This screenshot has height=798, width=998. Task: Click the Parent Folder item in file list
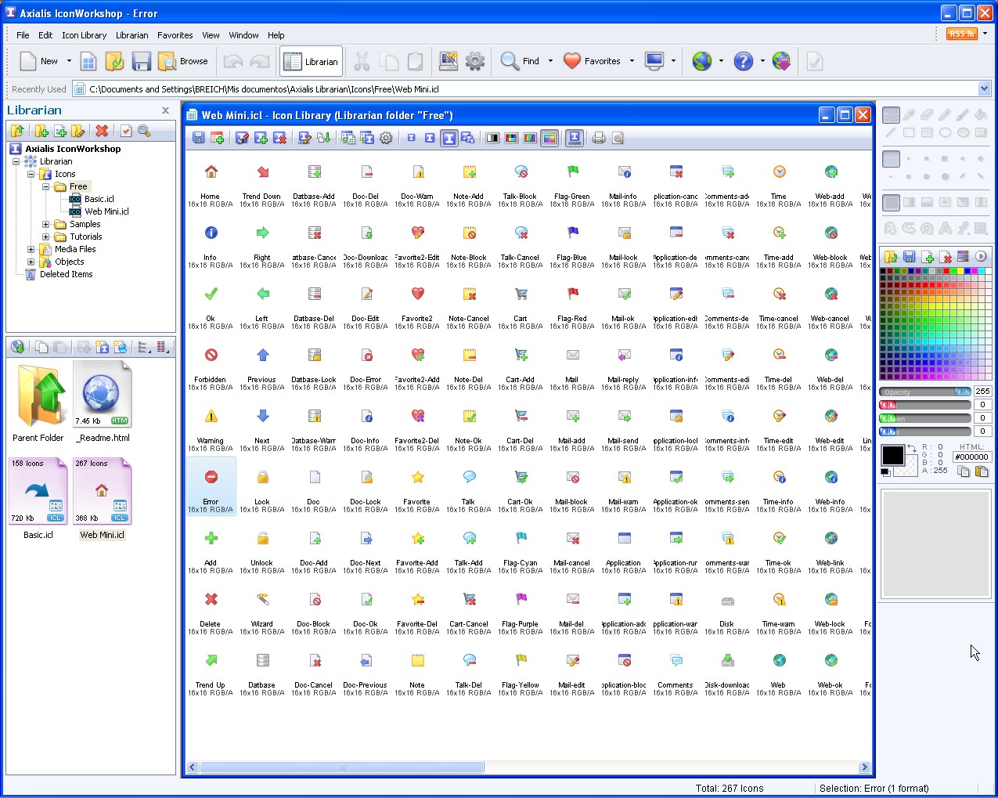point(38,403)
